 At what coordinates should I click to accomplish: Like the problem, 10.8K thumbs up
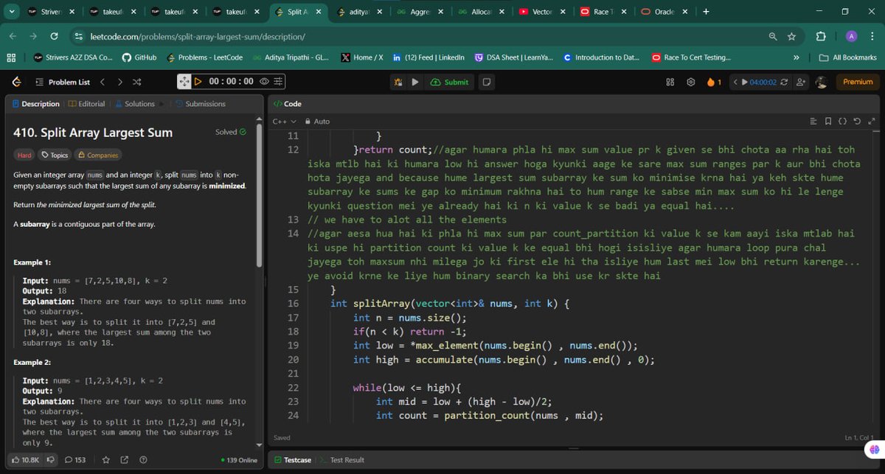click(x=26, y=460)
